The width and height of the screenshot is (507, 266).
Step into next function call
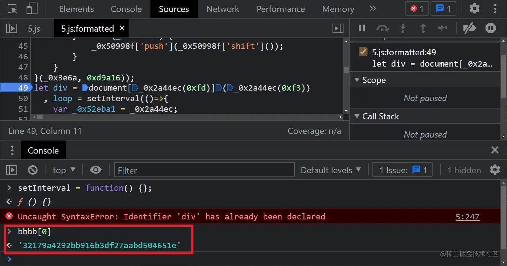403,28
